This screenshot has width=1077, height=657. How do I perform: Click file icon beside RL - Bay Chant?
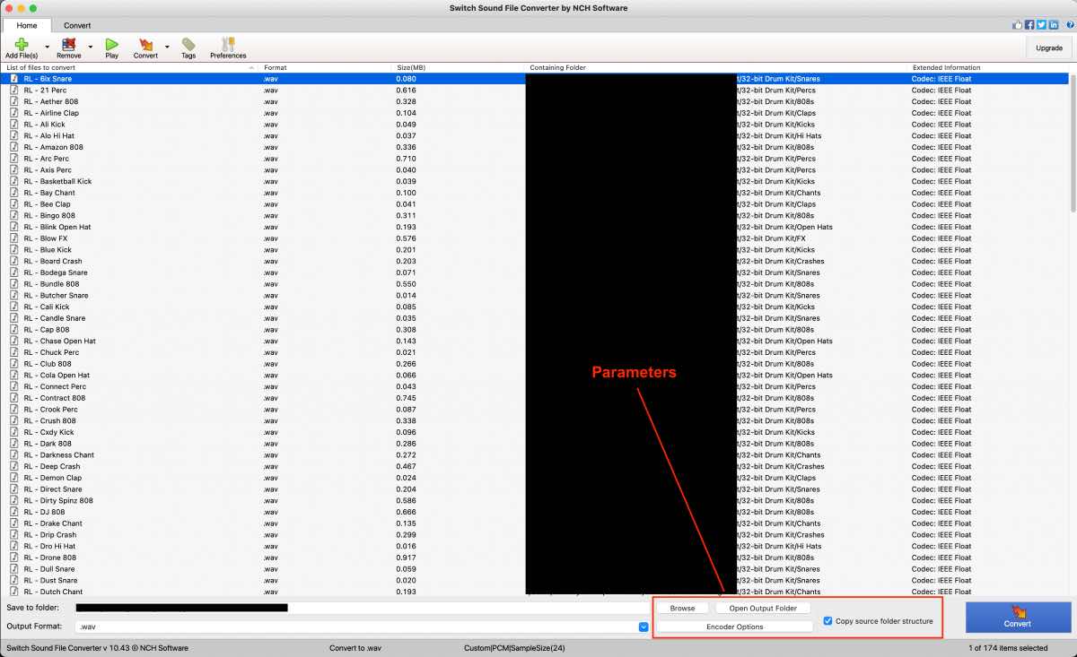tap(13, 193)
